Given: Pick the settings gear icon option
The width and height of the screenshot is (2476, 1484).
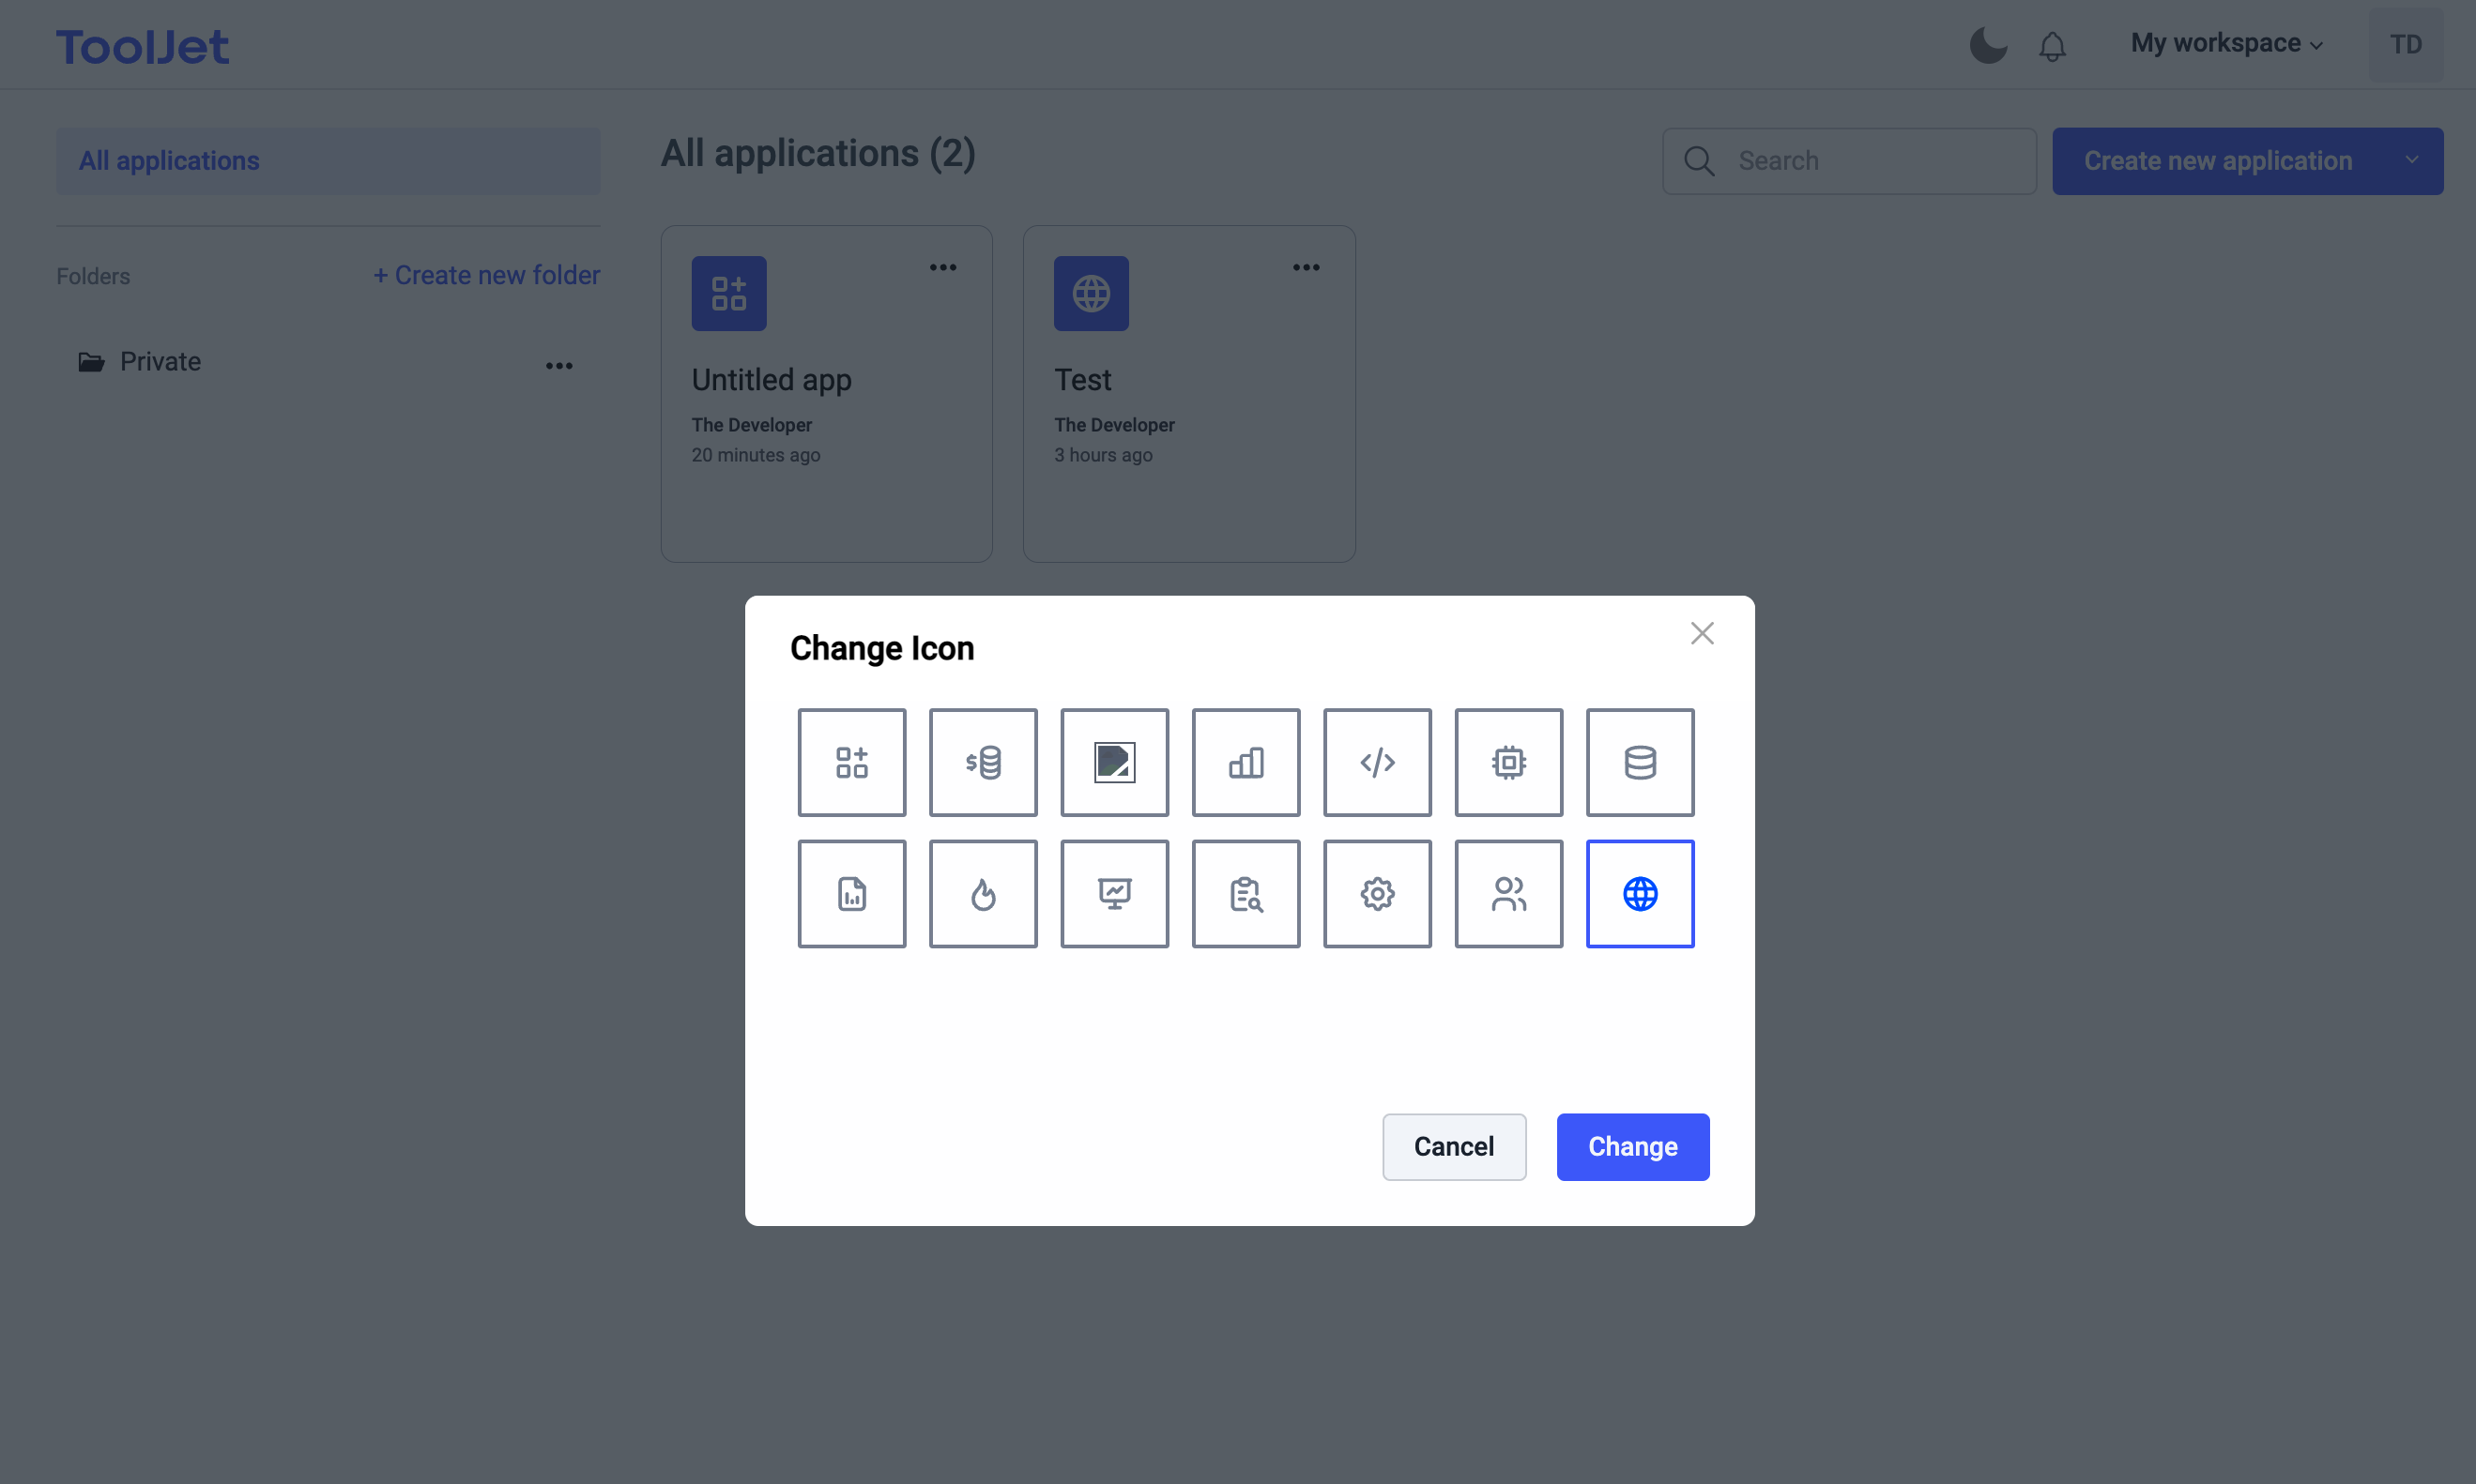Looking at the screenshot, I should coord(1377,893).
